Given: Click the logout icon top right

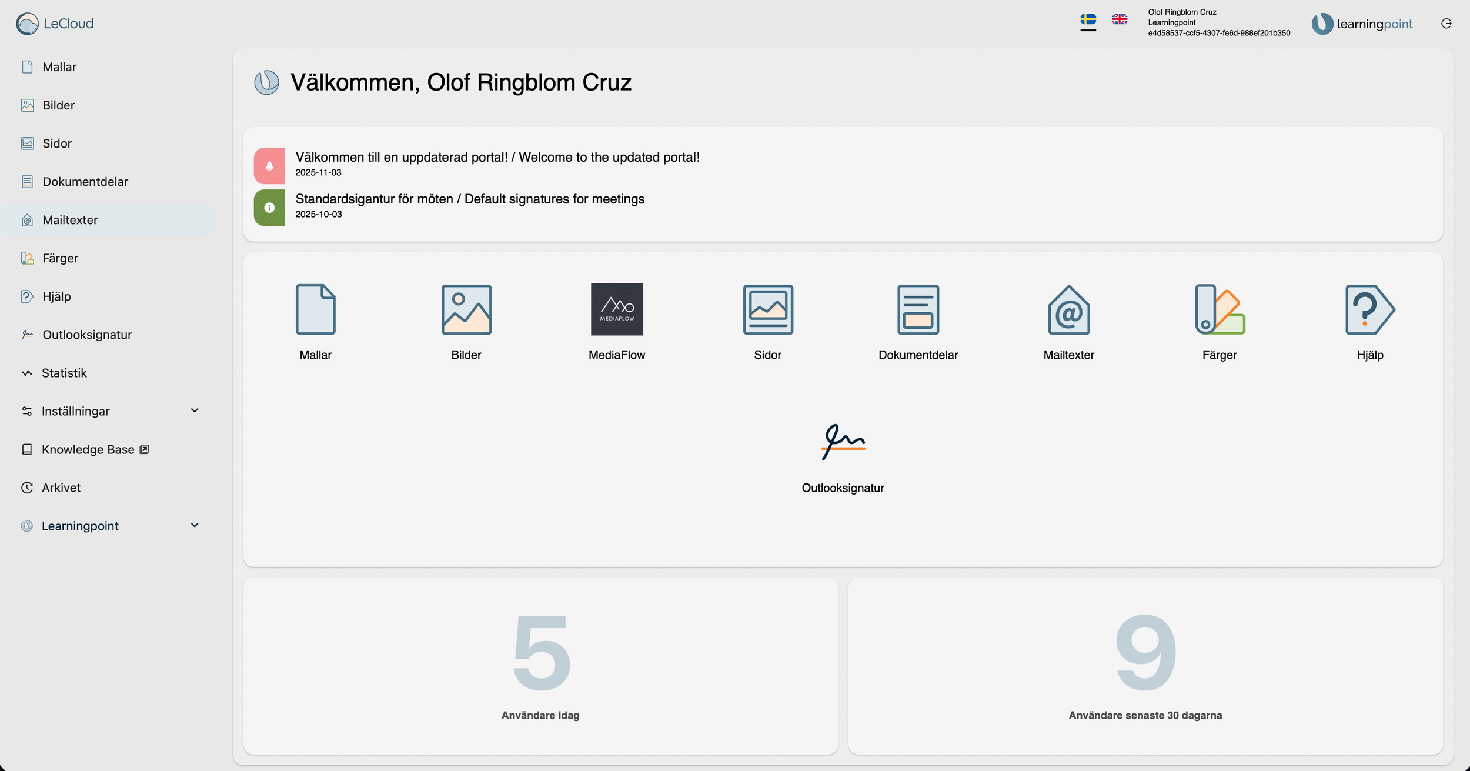Looking at the screenshot, I should [1446, 24].
